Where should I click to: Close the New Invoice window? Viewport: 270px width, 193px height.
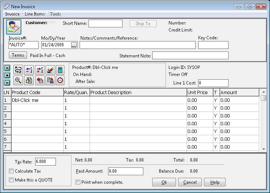pos(261,7)
